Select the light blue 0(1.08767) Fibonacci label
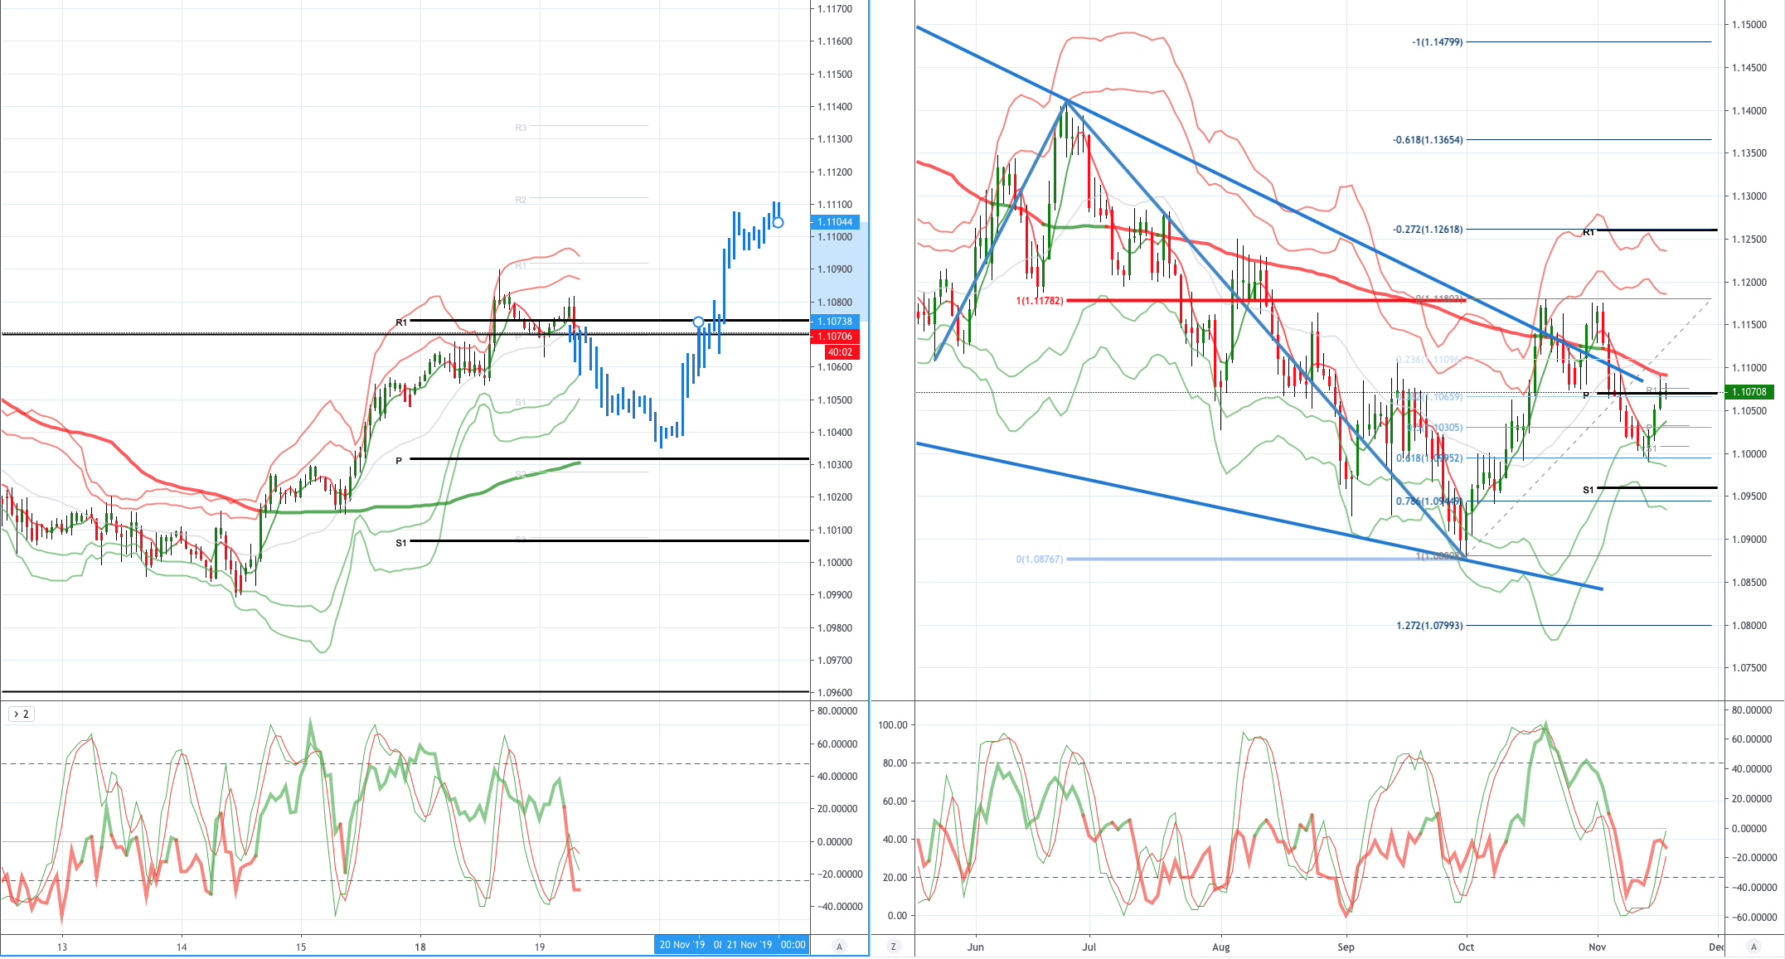 pos(1040,559)
